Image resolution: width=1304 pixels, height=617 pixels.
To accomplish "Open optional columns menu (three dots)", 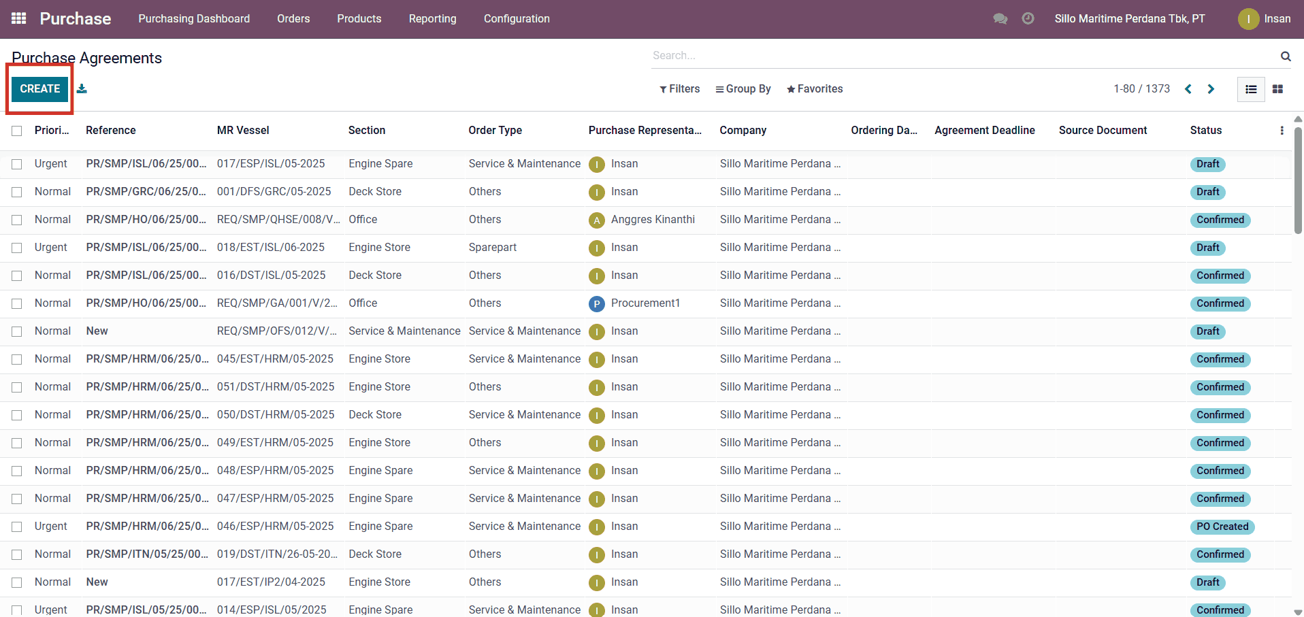I will (x=1282, y=131).
